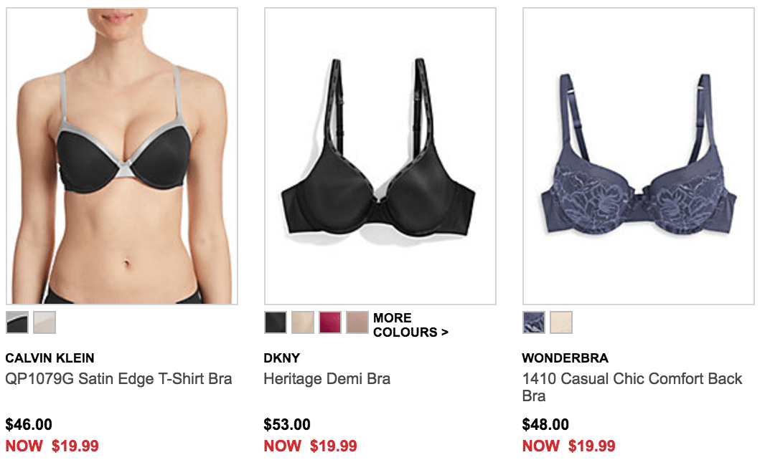Pick the nude colour swatch for DKNY bra
765x460 pixels.
click(x=303, y=322)
